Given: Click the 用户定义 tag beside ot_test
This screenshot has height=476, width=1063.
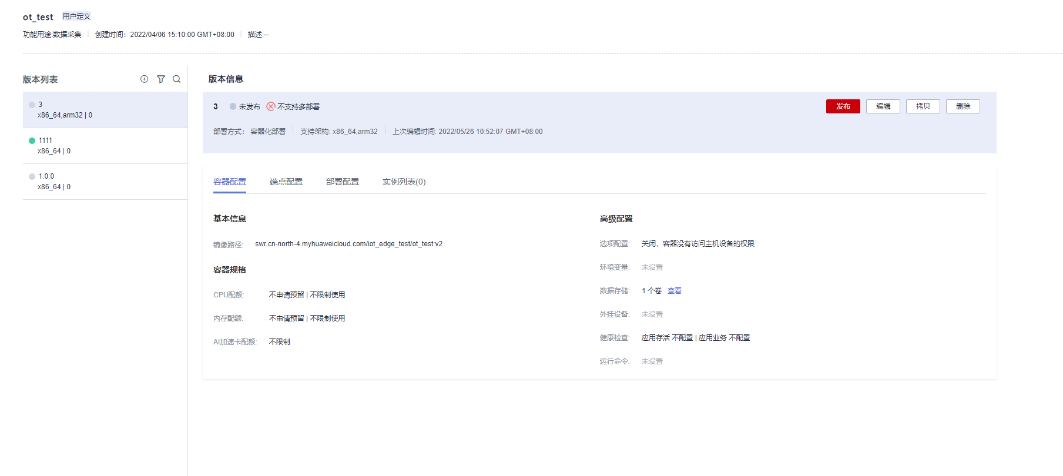Looking at the screenshot, I should pyautogui.click(x=76, y=16).
